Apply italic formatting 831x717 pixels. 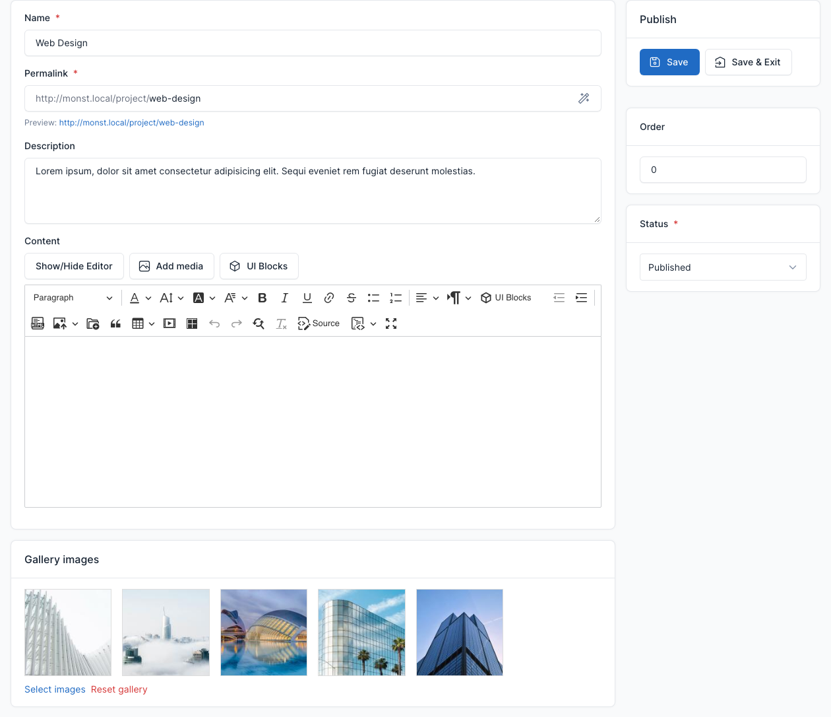click(285, 298)
